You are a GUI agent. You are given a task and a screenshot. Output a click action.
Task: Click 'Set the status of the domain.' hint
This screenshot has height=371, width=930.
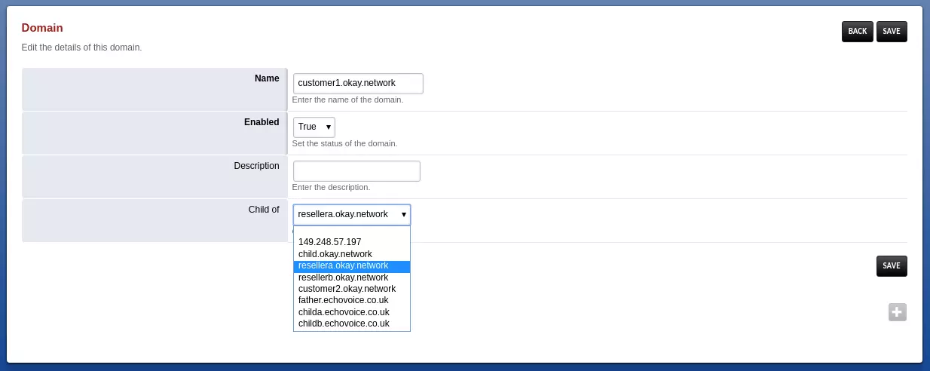(x=344, y=143)
